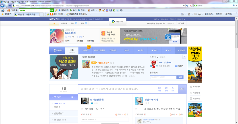Screen dimensions: 238x124
Task: Expand the 더보기 game tabs dropdown
Action: (x=181, y=50)
